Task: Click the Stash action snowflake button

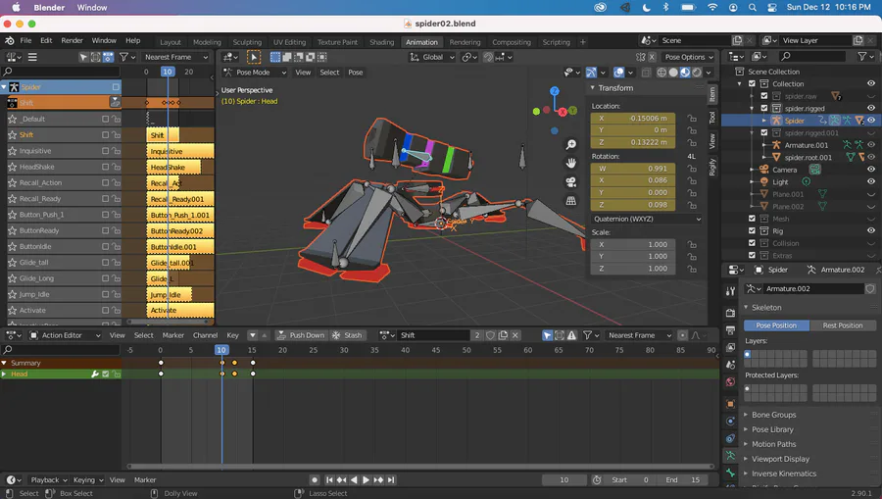Action: (x=347, y=335)
